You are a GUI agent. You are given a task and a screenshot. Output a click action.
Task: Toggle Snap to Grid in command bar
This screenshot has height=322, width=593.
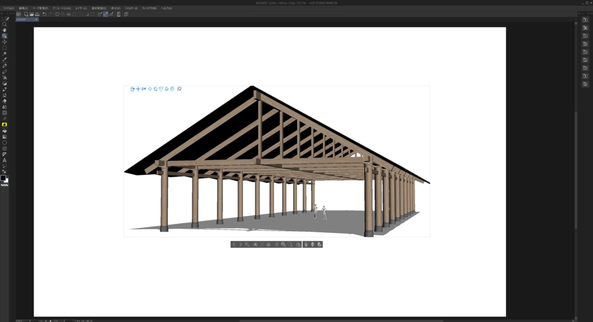(x=111, y=14)
